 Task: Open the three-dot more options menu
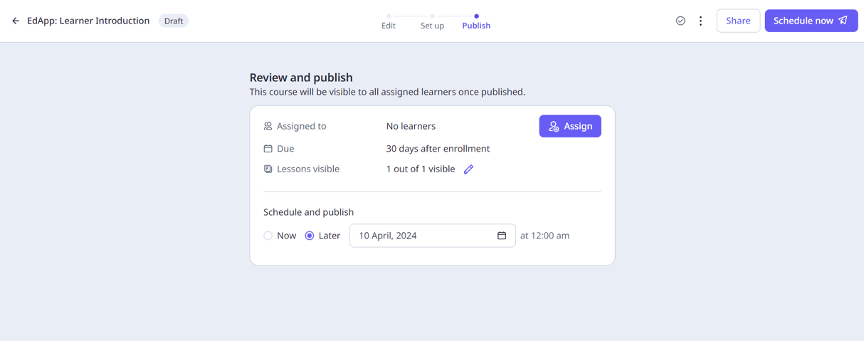click(700, 21)
